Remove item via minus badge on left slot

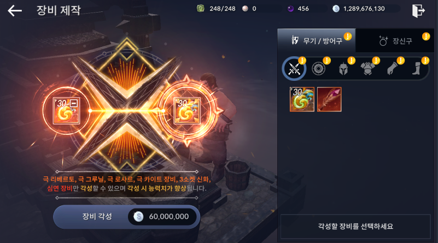click(74, 103)
